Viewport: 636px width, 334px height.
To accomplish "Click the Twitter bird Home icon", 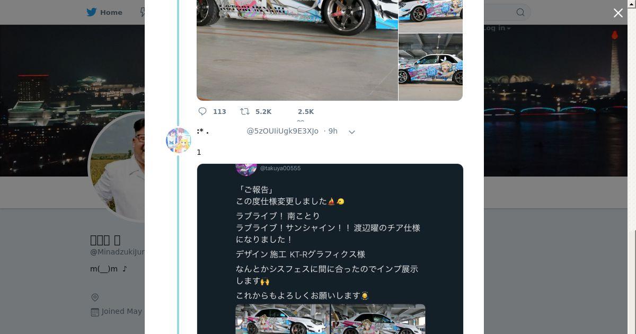I will 92,12.
